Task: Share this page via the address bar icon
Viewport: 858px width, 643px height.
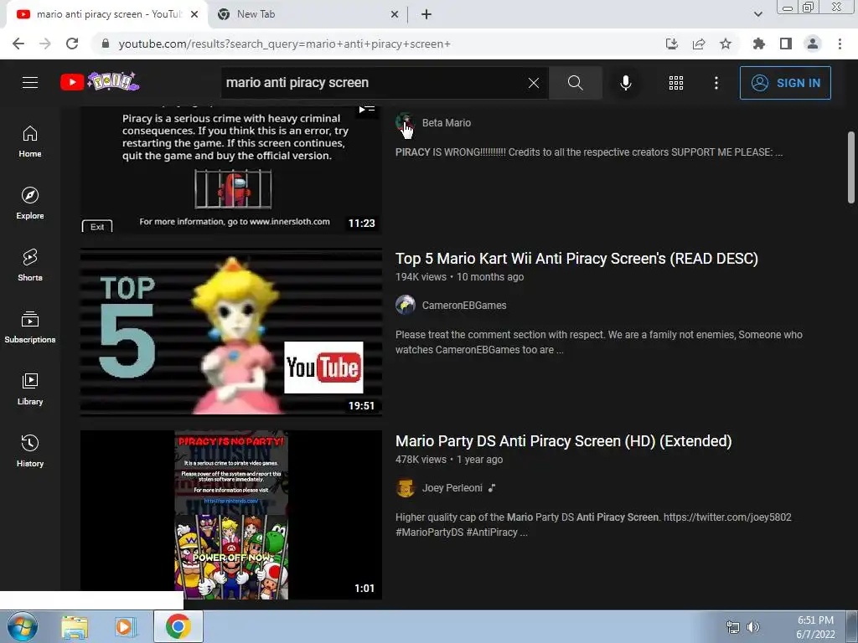Action: pyautogui.click(x=699, y=44)
